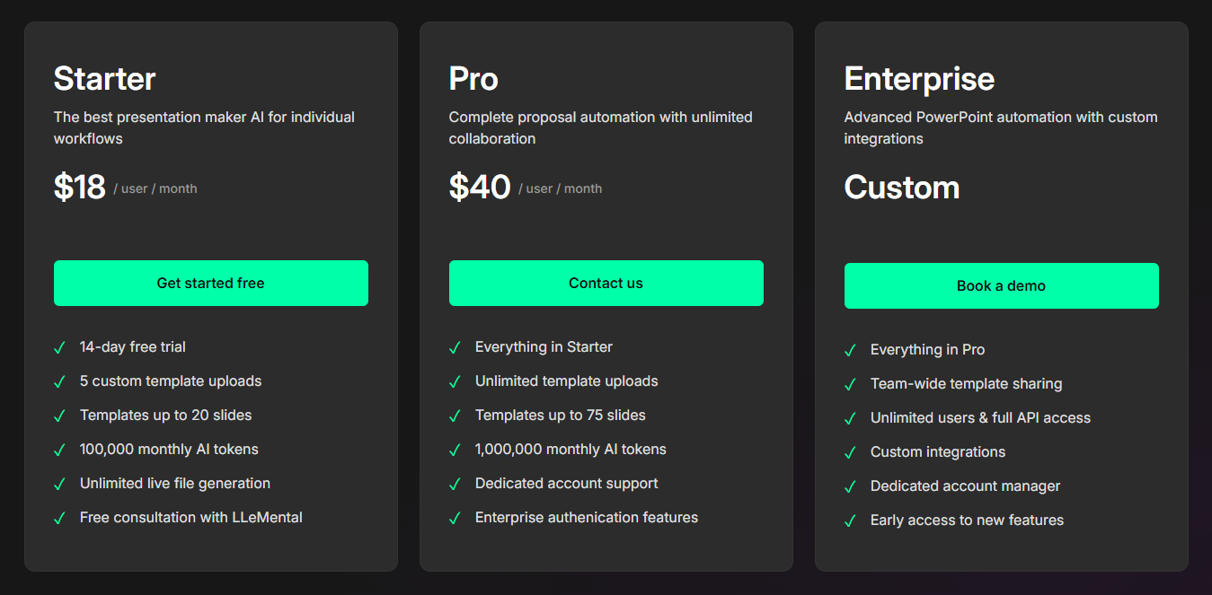Click the $18 price label
Image resolution: width=1212 pixels, height=595 pixels.
point(80,187)
